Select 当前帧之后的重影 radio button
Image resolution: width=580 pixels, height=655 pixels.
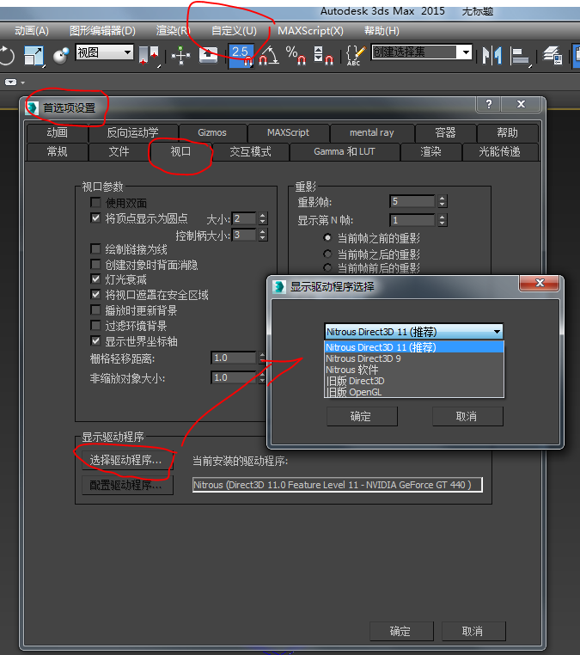(x=327, y=254)
